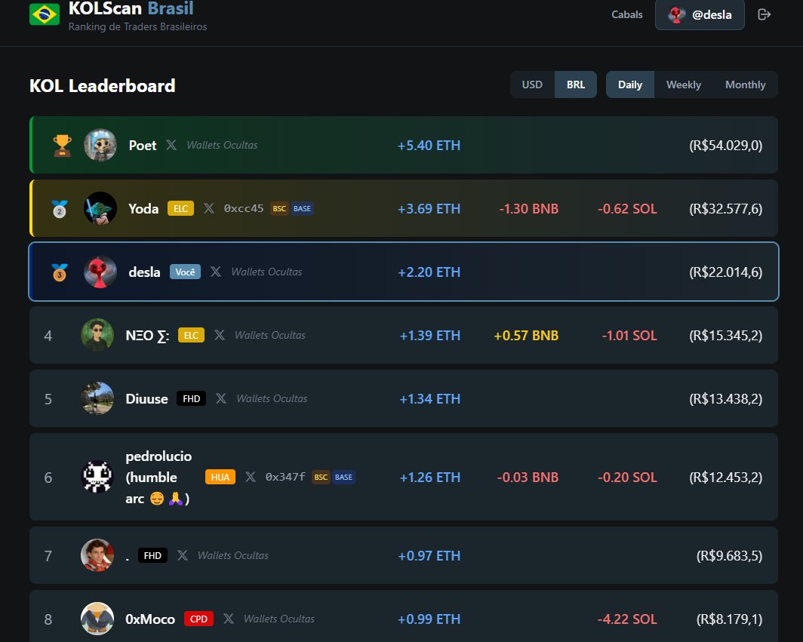Click pedrolucio's wallet address 0x347f

(x=285, y=477)
